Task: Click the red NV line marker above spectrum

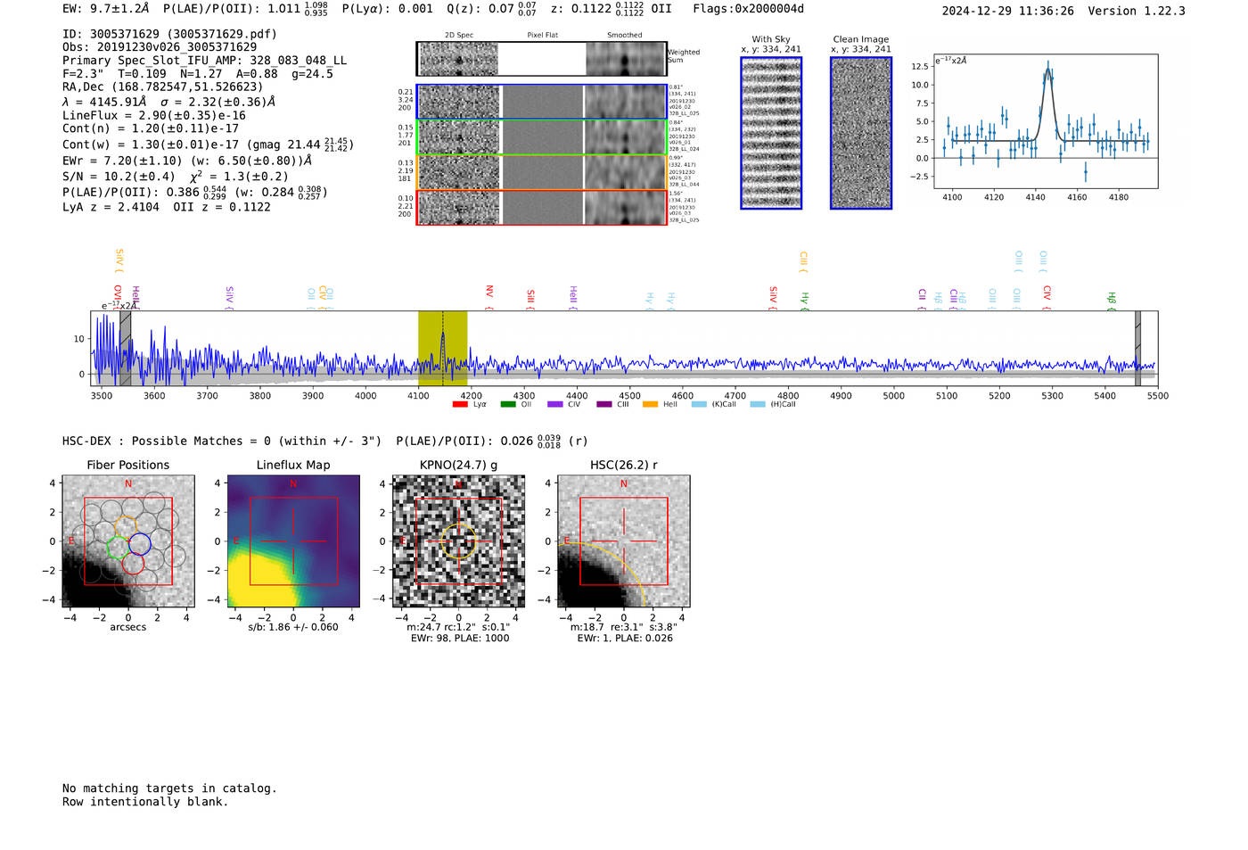Action: click(489, 298)
